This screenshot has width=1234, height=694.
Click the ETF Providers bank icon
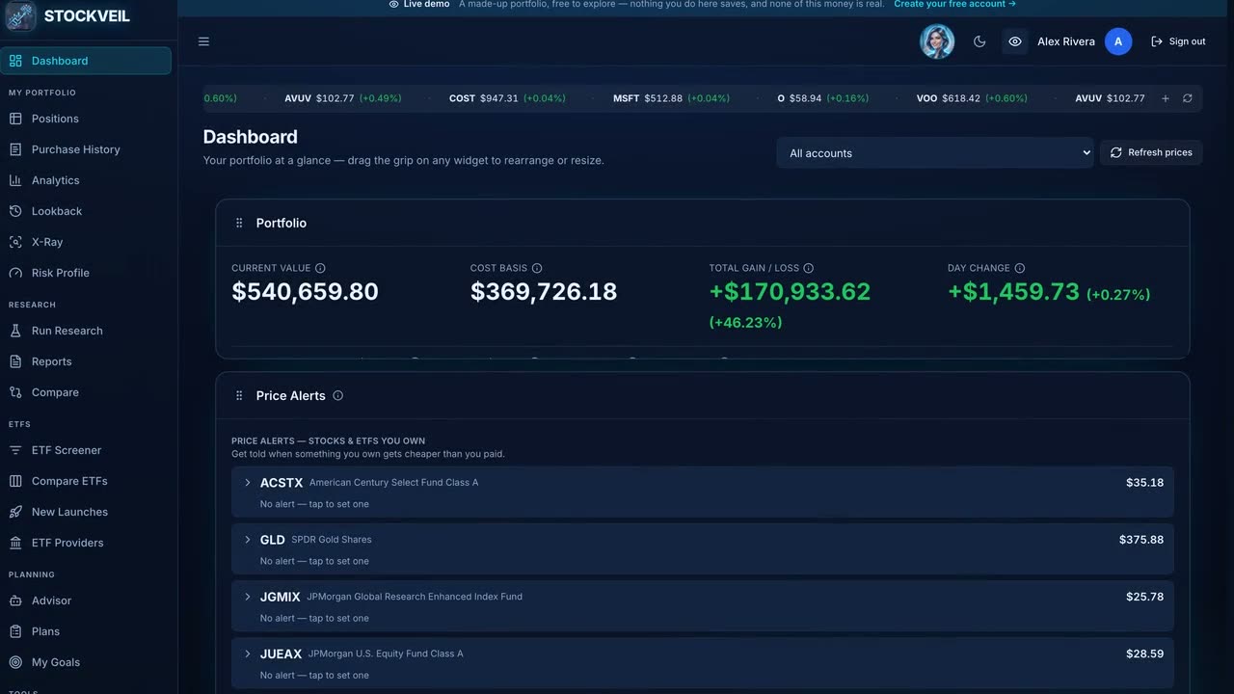[15, 543]
